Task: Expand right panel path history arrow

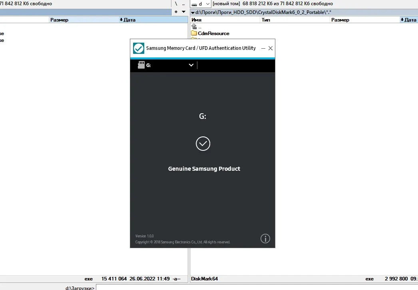Action: point(193,12)
